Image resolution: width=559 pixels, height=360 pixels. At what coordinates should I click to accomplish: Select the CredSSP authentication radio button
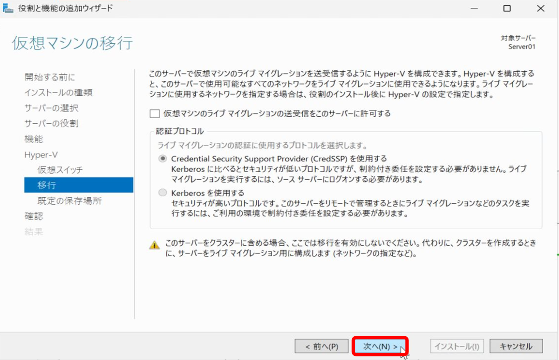(x=162, y=159)
